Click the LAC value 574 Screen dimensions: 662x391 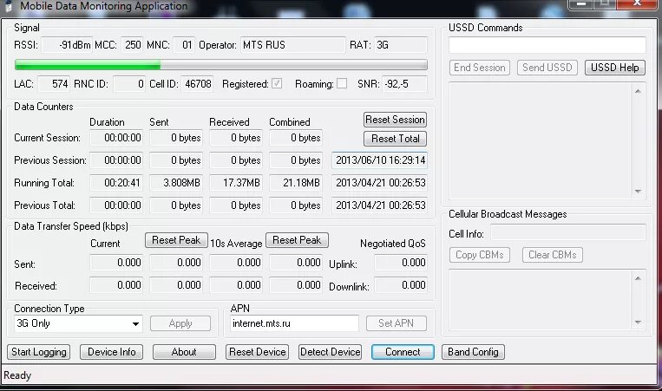coord(54,84)
